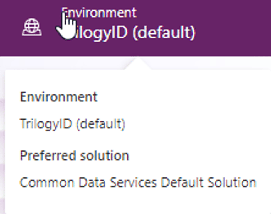
Task: Select Common Data Services Default Solution text
Action: pyautogui.click(x=138, y=182)
